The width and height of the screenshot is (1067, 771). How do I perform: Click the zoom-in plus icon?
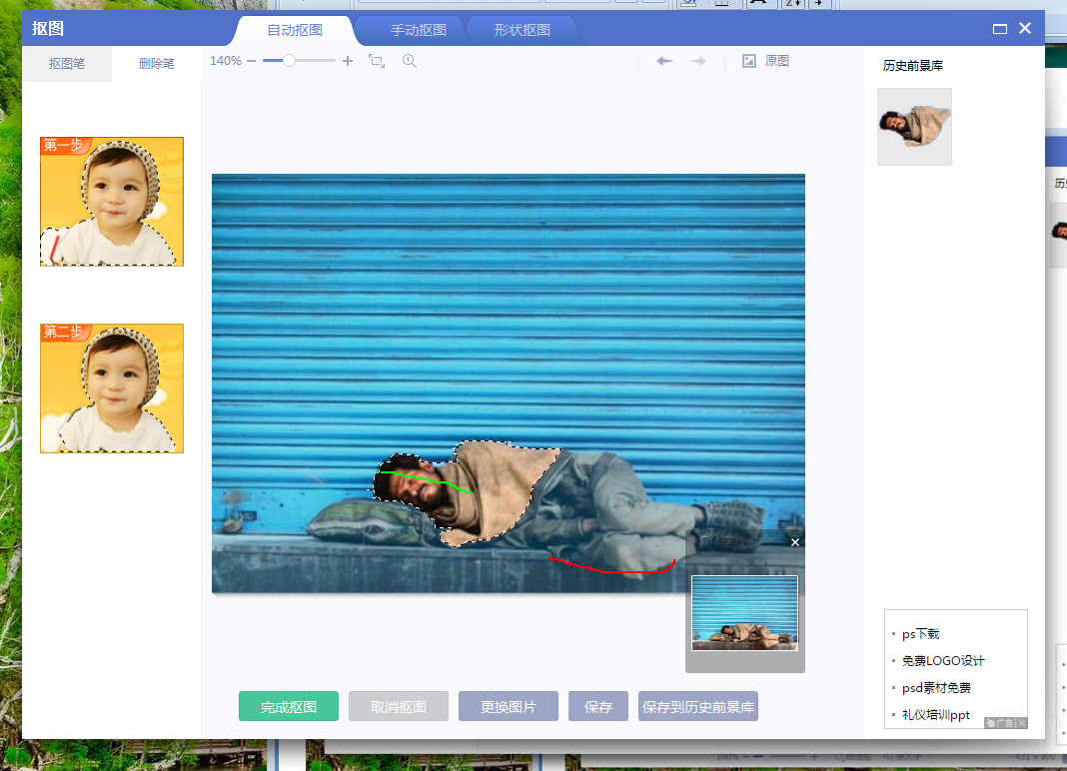347,61
